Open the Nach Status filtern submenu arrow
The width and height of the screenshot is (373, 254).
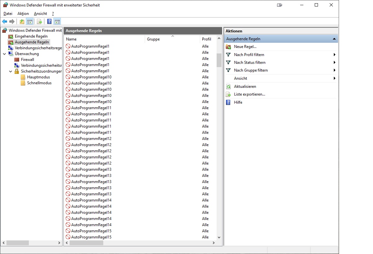pyautogui.click(x=334, y=63)
